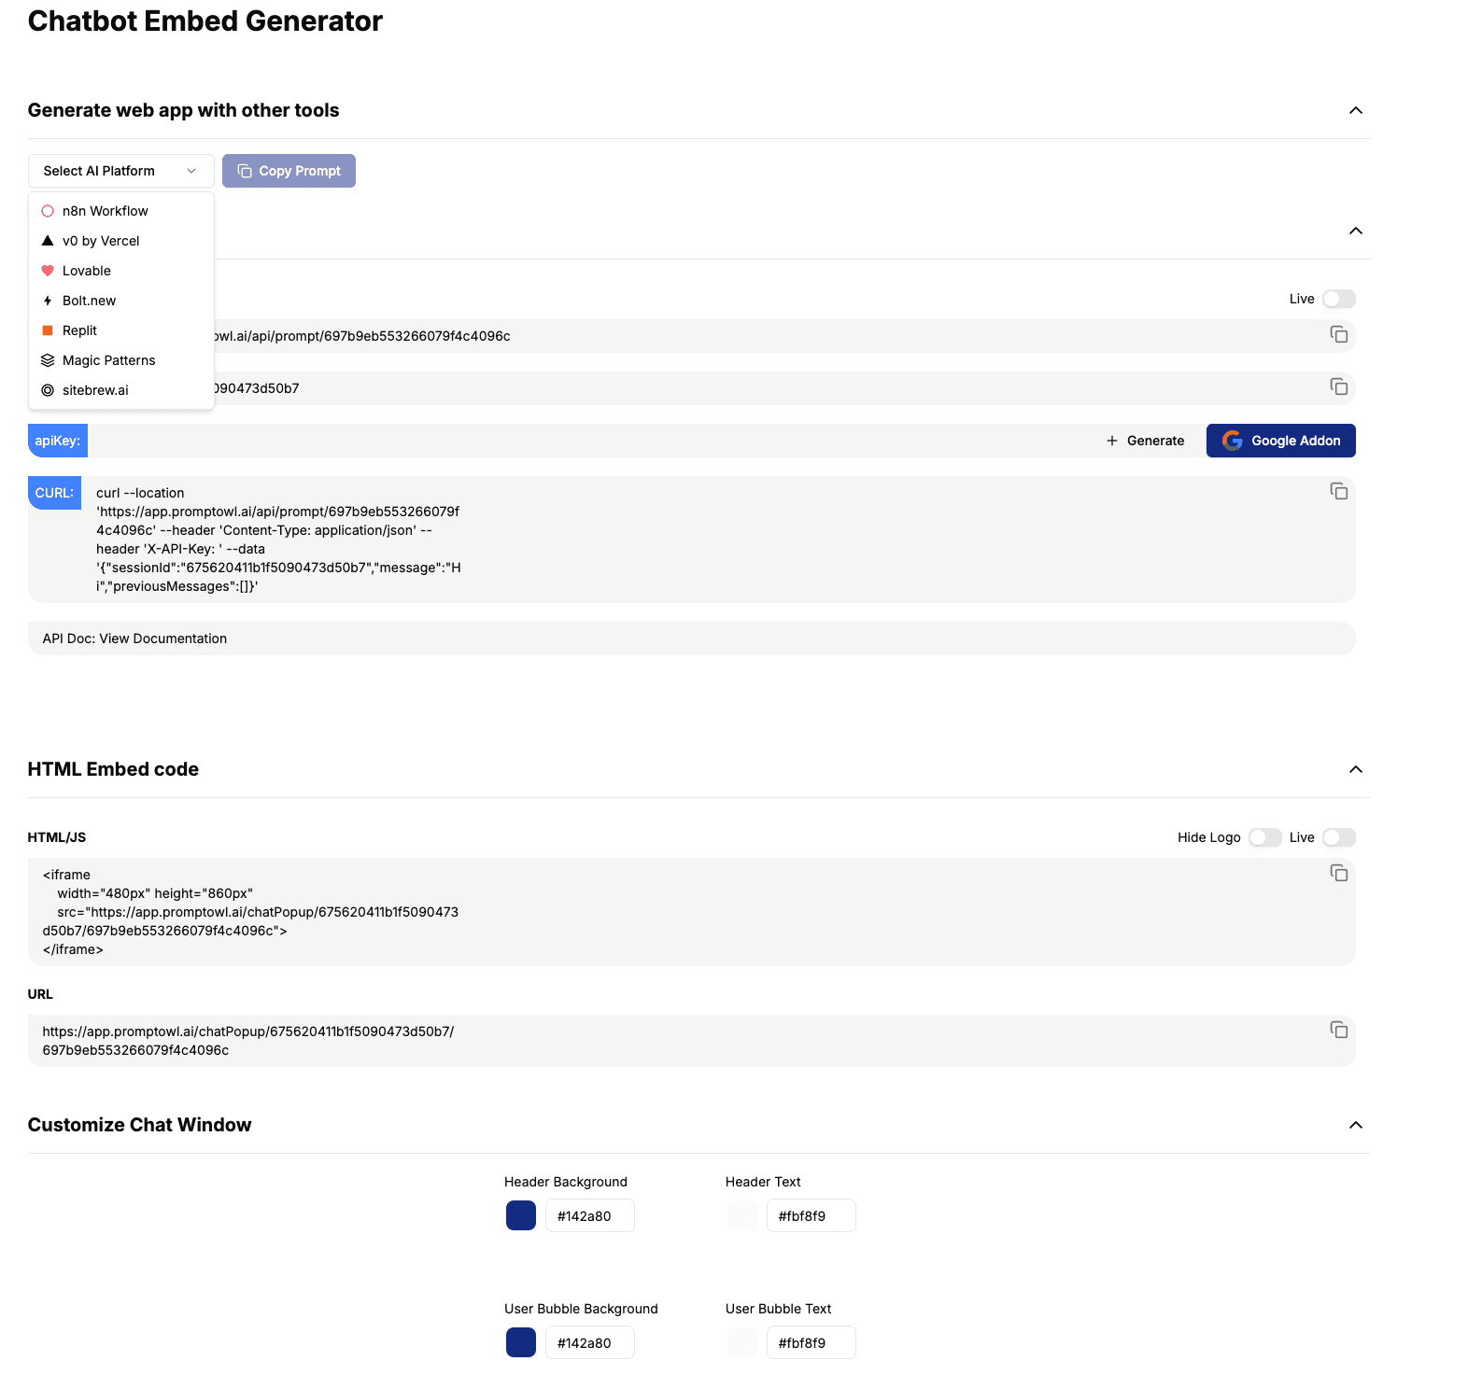This screenshot has height=1389, width=1468.
Task: Collapse the Customize Chat Window section
Action: coord(1355,1125)
